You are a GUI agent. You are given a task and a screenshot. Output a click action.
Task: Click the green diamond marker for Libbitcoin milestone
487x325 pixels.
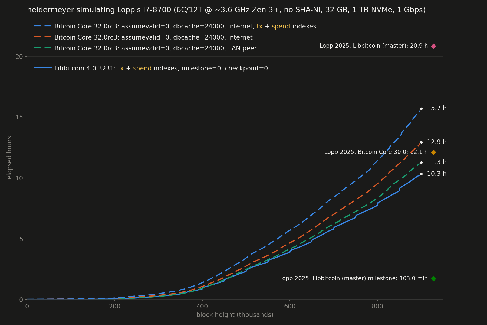[433, 279]
